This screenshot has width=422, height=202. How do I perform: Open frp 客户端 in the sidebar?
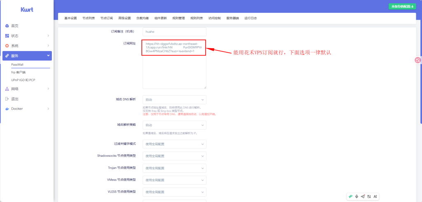click(x=19, y=73)
